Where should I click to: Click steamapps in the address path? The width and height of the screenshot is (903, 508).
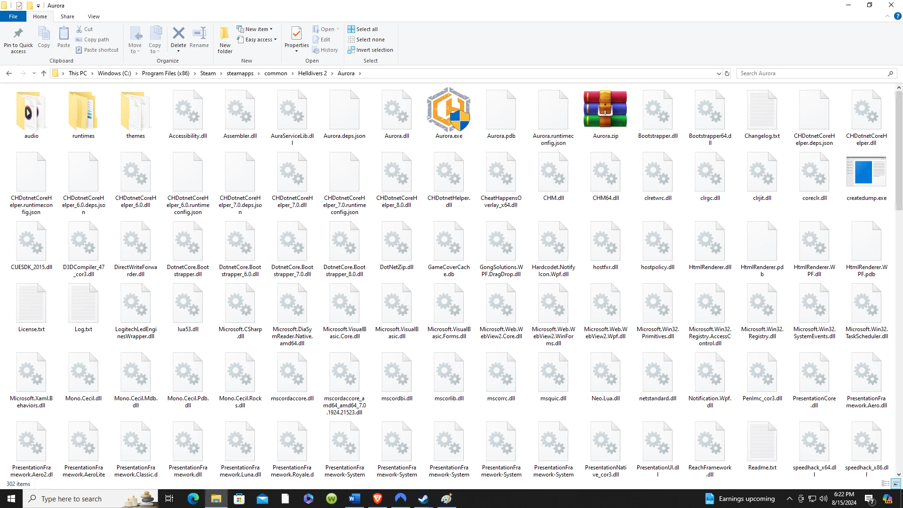point(240,73)
